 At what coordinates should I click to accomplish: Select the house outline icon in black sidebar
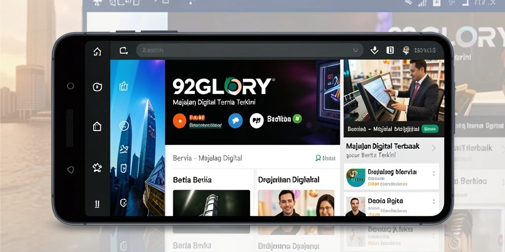tap(97, 126)
